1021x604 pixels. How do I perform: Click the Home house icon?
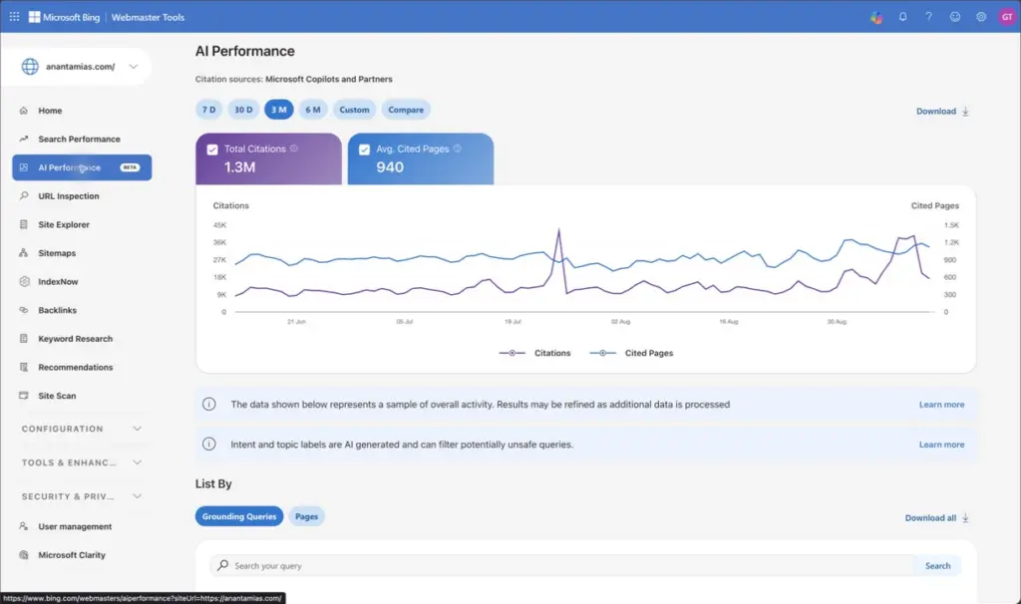click(x=24, y=111)
